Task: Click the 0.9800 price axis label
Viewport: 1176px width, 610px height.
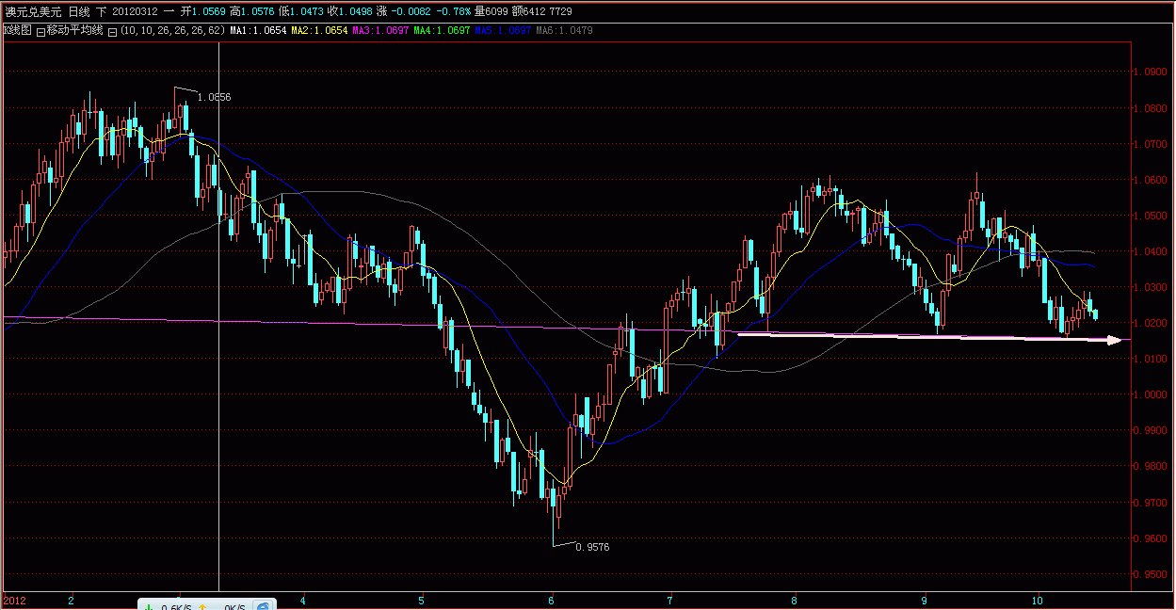Action: (1151, 466)
